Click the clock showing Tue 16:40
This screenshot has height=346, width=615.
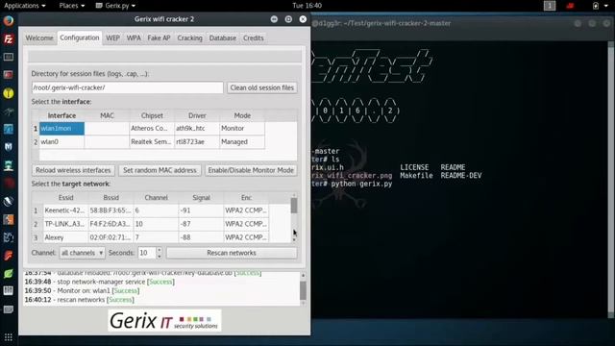307,6
